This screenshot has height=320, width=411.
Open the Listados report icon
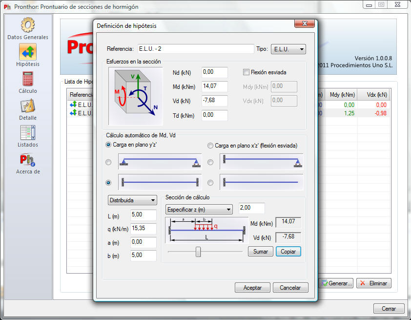click(28, 132)
